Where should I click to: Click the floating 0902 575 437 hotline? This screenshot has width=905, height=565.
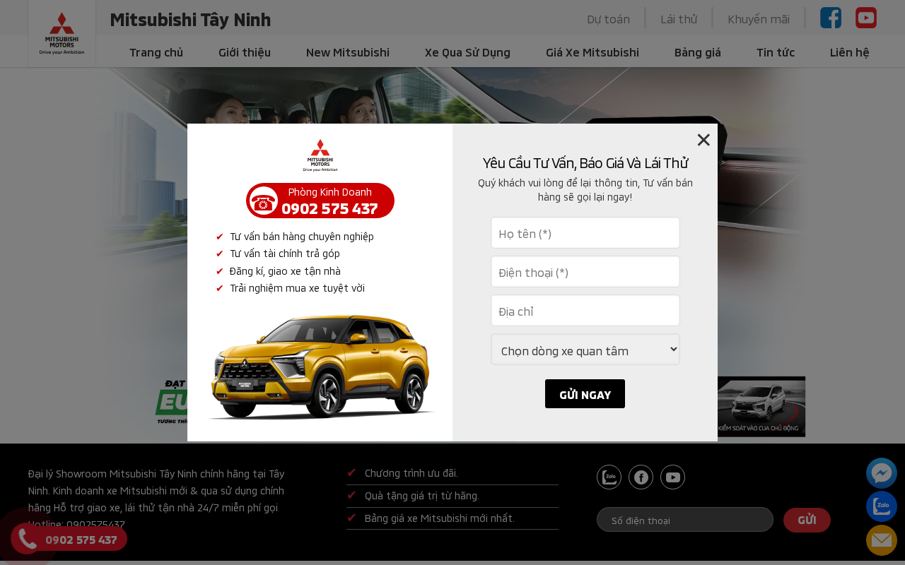point(81,540)
